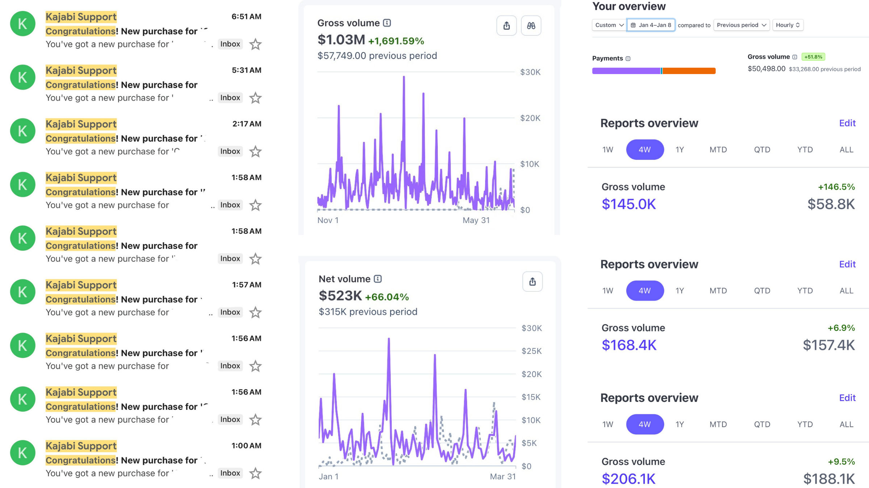The height and width of the screenshot is (488, 869).
Task: Switch to YTD in second Reports overview
Action: click(x=805, y=291)
